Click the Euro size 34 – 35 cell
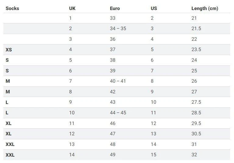This screenshot has height=163, width=234. pyautogui.click(x=118, y=29)
